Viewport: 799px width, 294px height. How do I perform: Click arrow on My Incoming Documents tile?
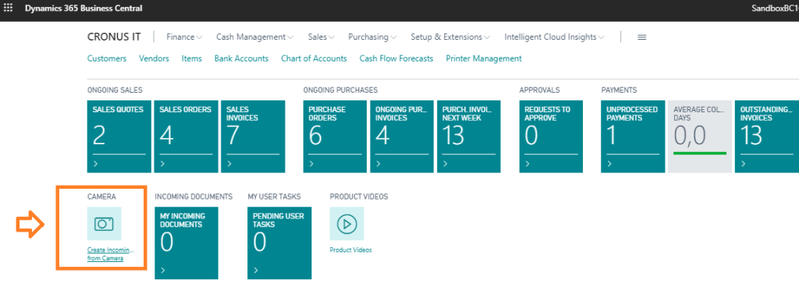[163, 270]
